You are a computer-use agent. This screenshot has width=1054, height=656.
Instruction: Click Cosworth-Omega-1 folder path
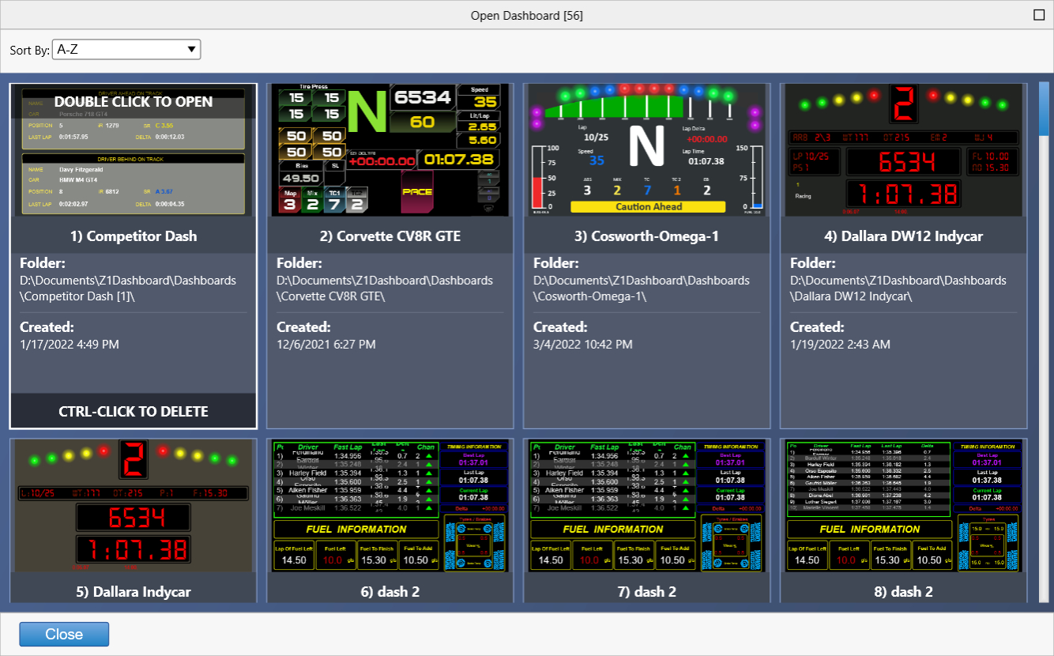coord(642,288)
